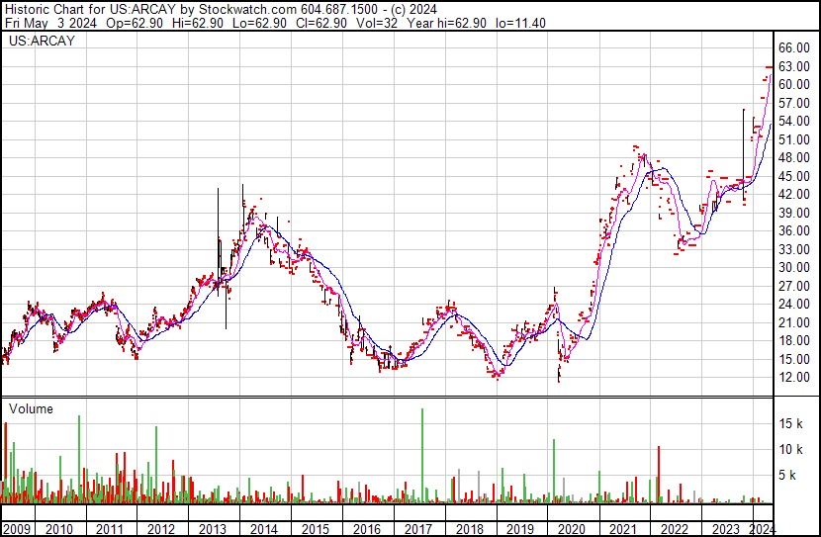821x537 pixels.
Task: Click the 48.00 price axis value
Action: (x=793, y=157)
